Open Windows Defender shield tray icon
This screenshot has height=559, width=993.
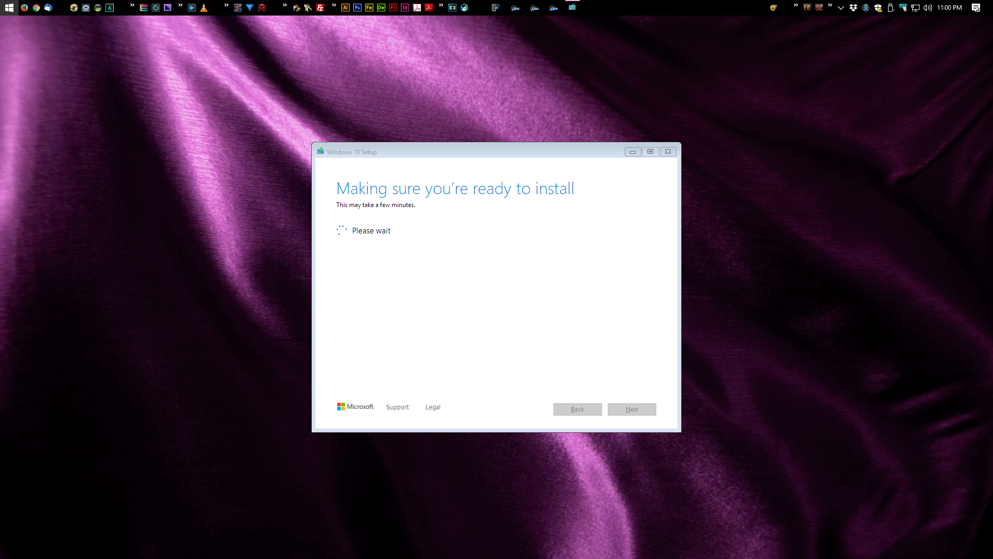(878, 8)
